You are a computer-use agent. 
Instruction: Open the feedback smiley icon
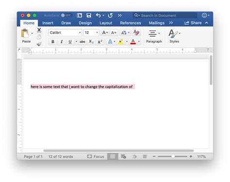[204, 16]
